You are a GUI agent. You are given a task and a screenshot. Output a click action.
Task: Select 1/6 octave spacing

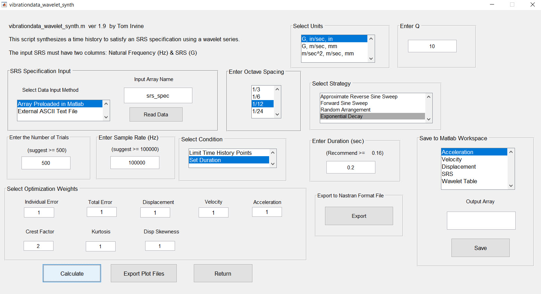click(256, 97)
